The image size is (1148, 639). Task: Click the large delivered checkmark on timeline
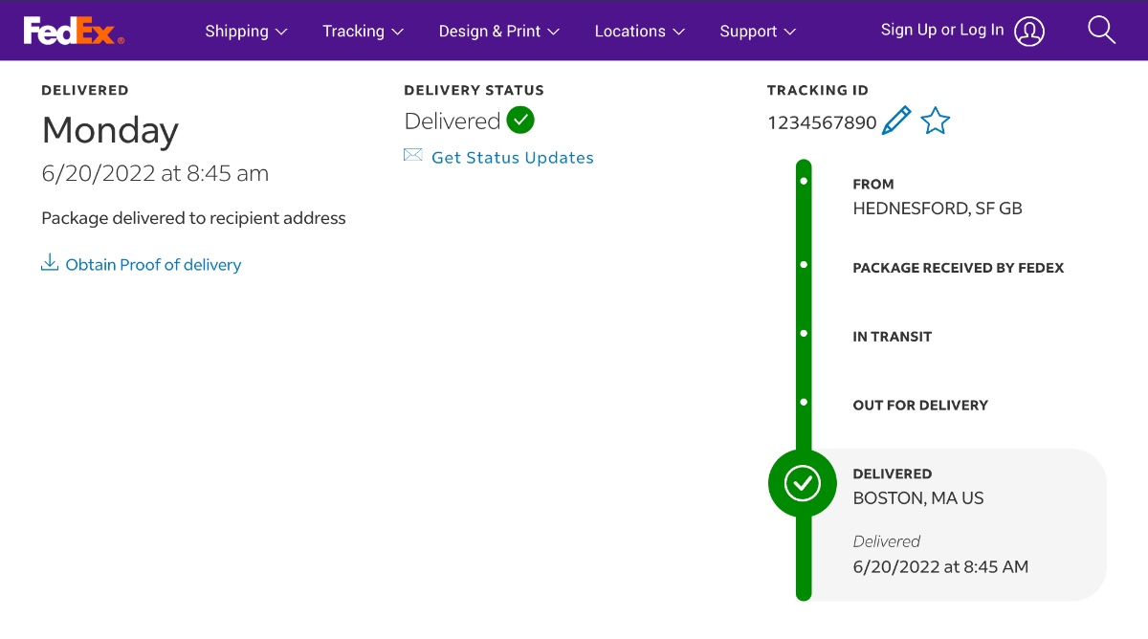803,483
